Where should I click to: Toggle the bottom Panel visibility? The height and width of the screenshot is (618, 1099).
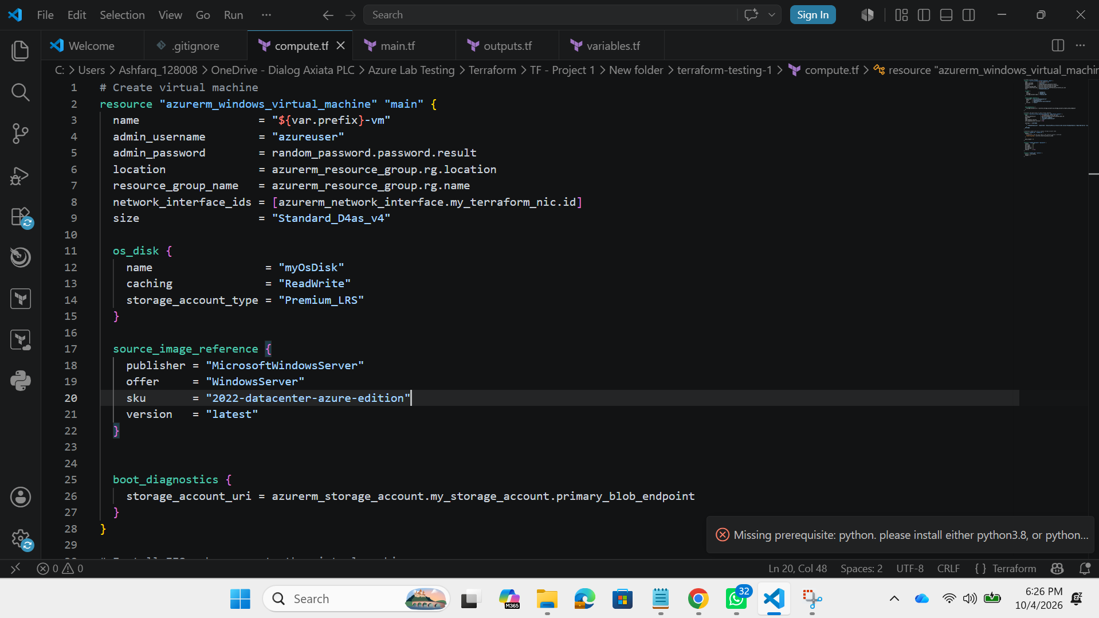click(946, 15)
